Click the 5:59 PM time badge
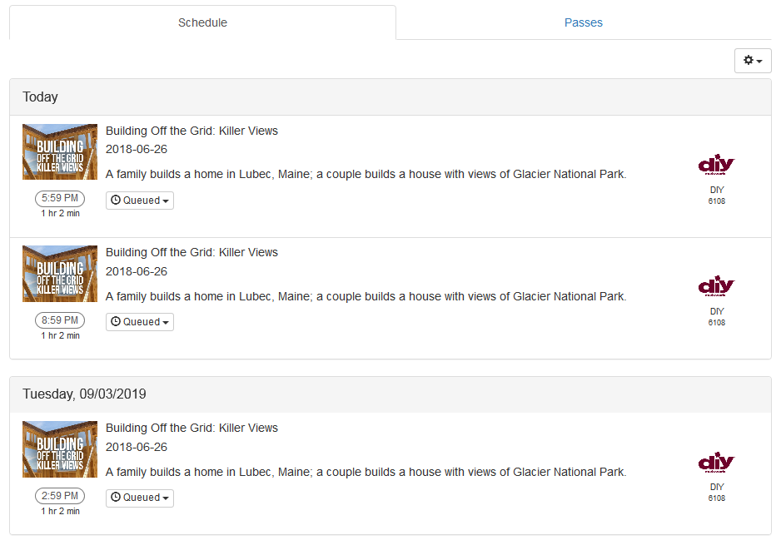This screenshot has width=781, height=550. (60, 198)
